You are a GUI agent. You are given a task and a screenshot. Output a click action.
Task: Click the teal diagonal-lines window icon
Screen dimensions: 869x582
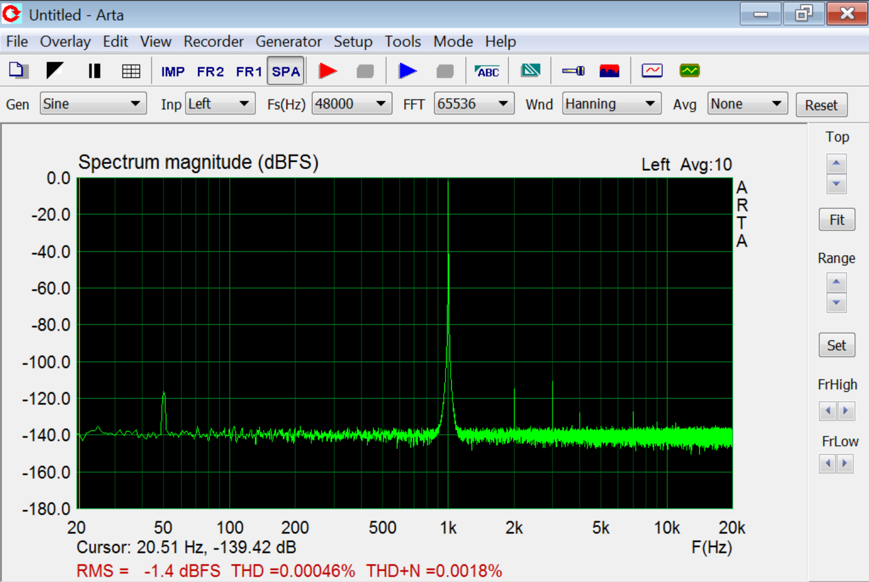pyautogui.click(x=530, y=71)
